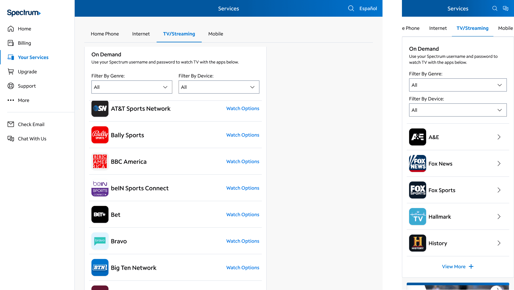This screenshot has height=290, width=514.
Task: Click AT&T Sports Network logo icon
Action: 100,108
